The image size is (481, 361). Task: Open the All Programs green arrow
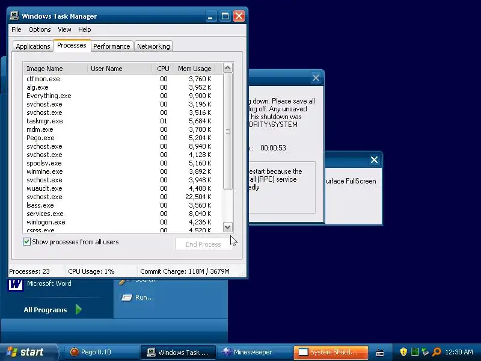(79, 309)
